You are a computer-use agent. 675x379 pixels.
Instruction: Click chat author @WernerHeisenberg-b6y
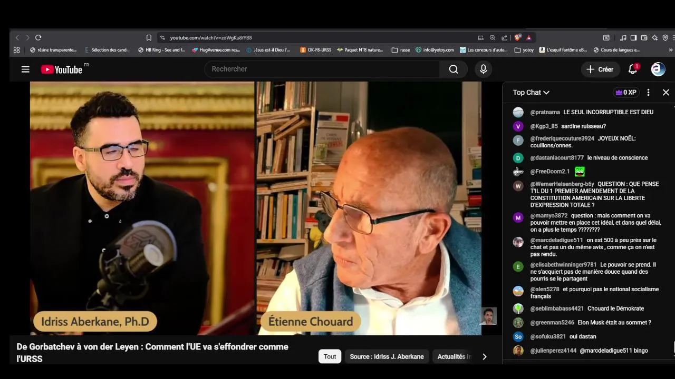[562, 184]
